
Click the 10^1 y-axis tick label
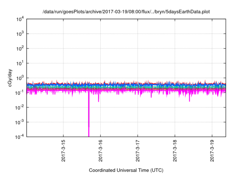click(20, 63)
